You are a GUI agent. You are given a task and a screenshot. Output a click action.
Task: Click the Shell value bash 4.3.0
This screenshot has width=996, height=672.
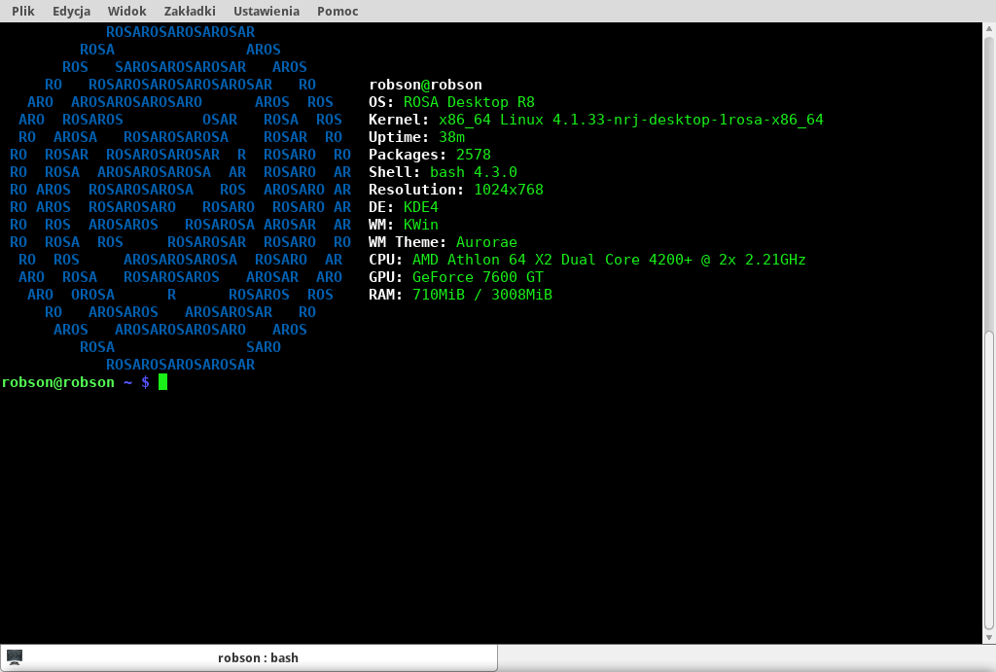474,172
